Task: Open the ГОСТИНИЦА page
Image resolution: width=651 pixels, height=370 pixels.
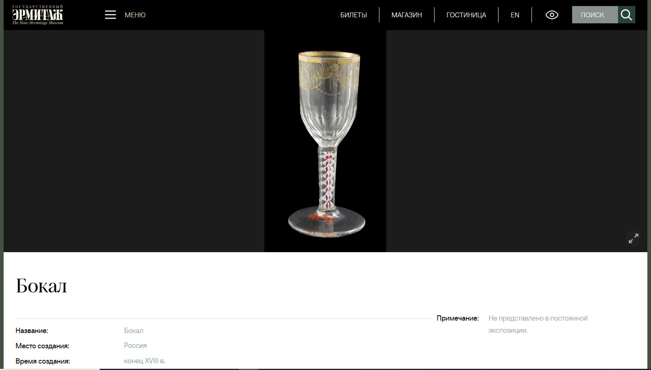Action: click(x=466, y=15)
